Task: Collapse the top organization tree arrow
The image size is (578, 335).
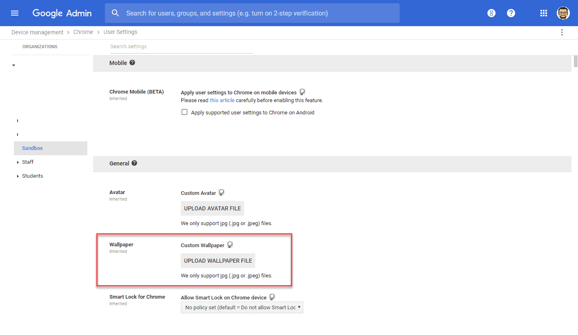Action: click(x=14, y=65)
